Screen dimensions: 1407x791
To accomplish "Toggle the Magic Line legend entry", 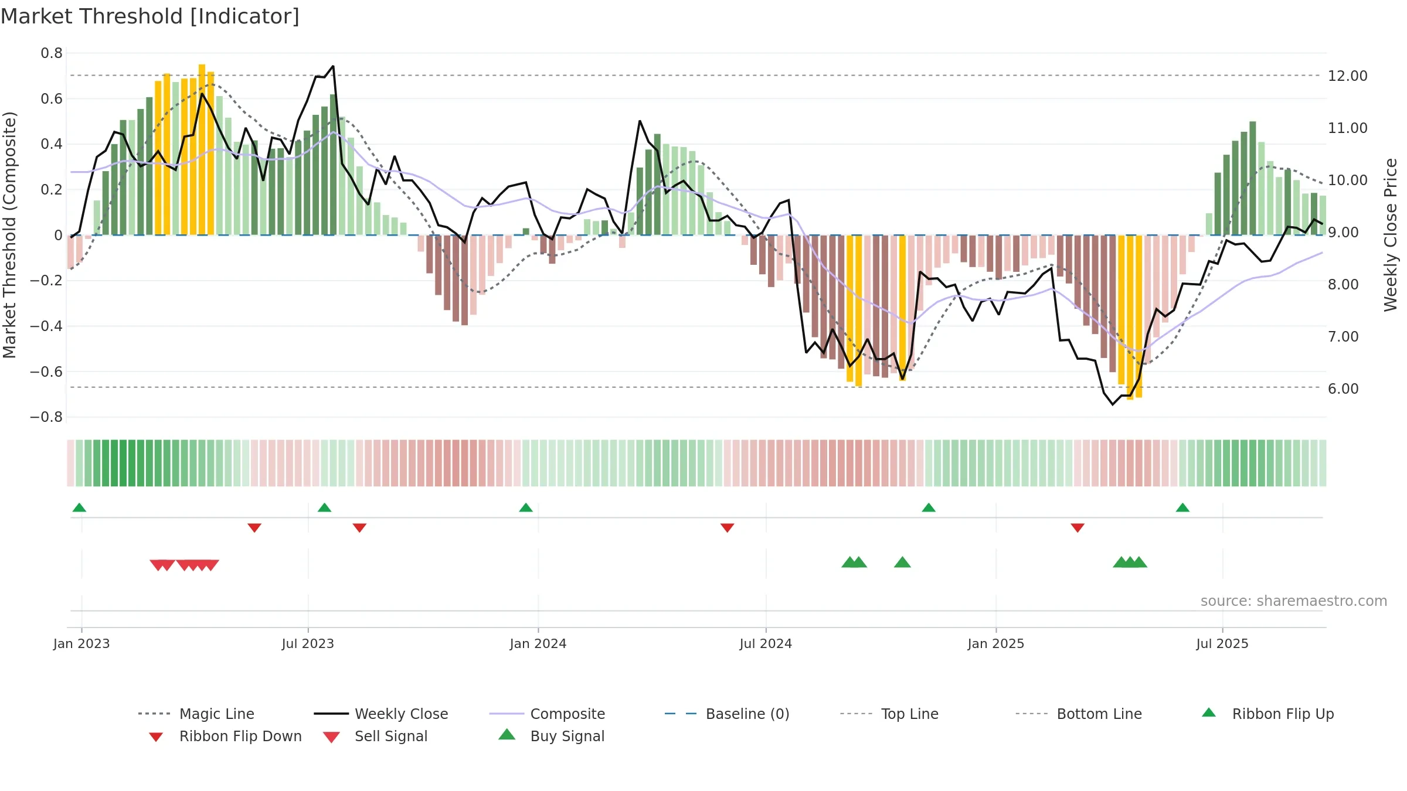I will point(196,714).
